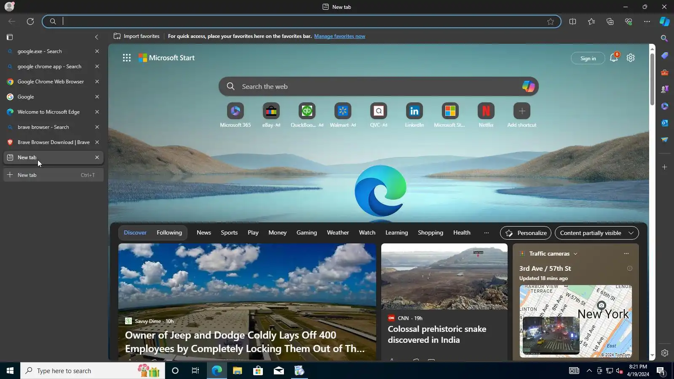
Task: Open the Weather category
Action: [x=338, y=232]
